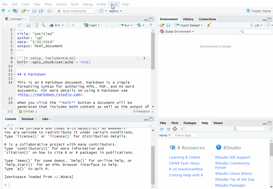Go to Help home using the house icon

point(175,129)
